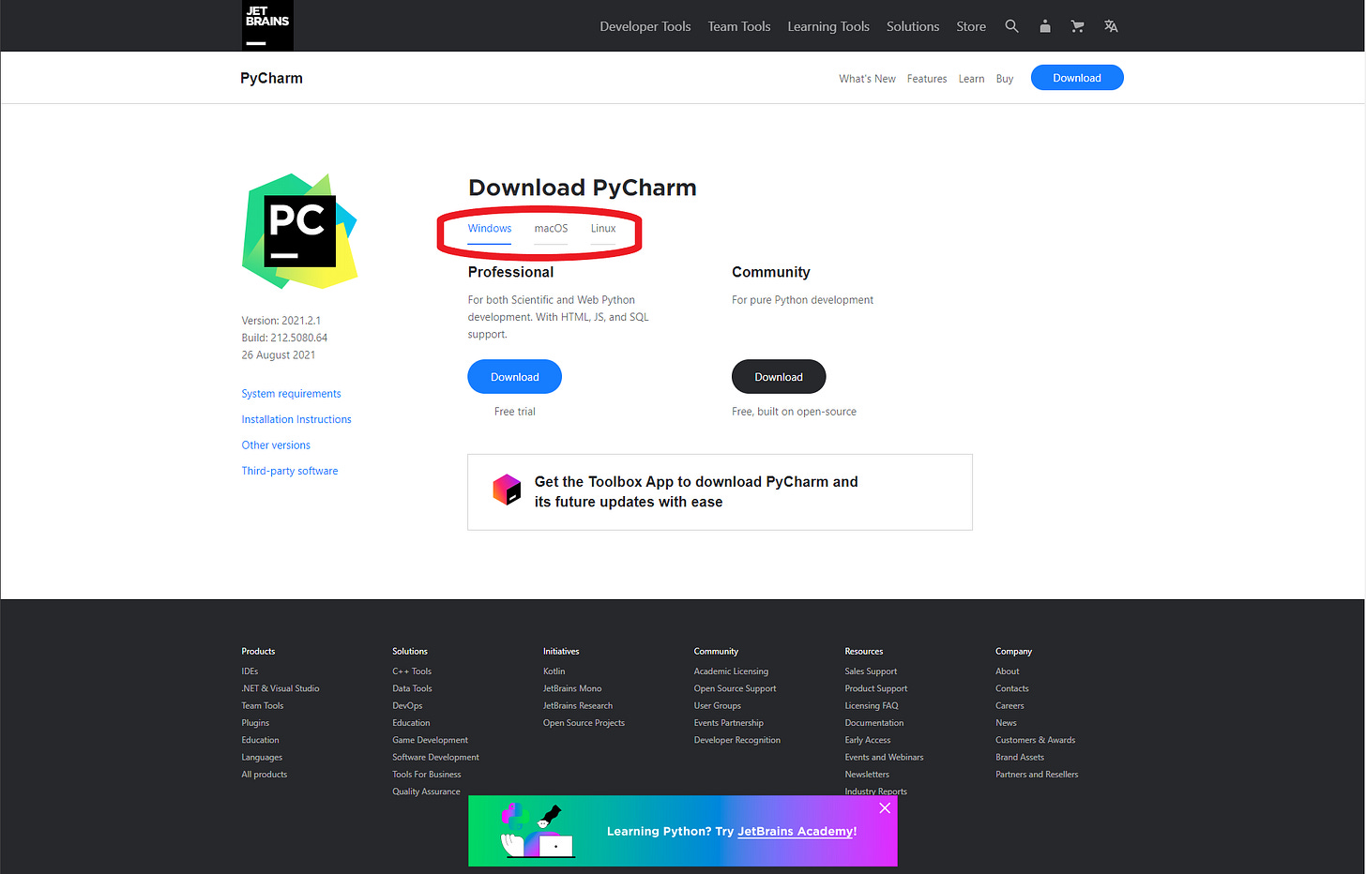
Task: Open Open Source Projects footer link
Action: tap(584, 723)
